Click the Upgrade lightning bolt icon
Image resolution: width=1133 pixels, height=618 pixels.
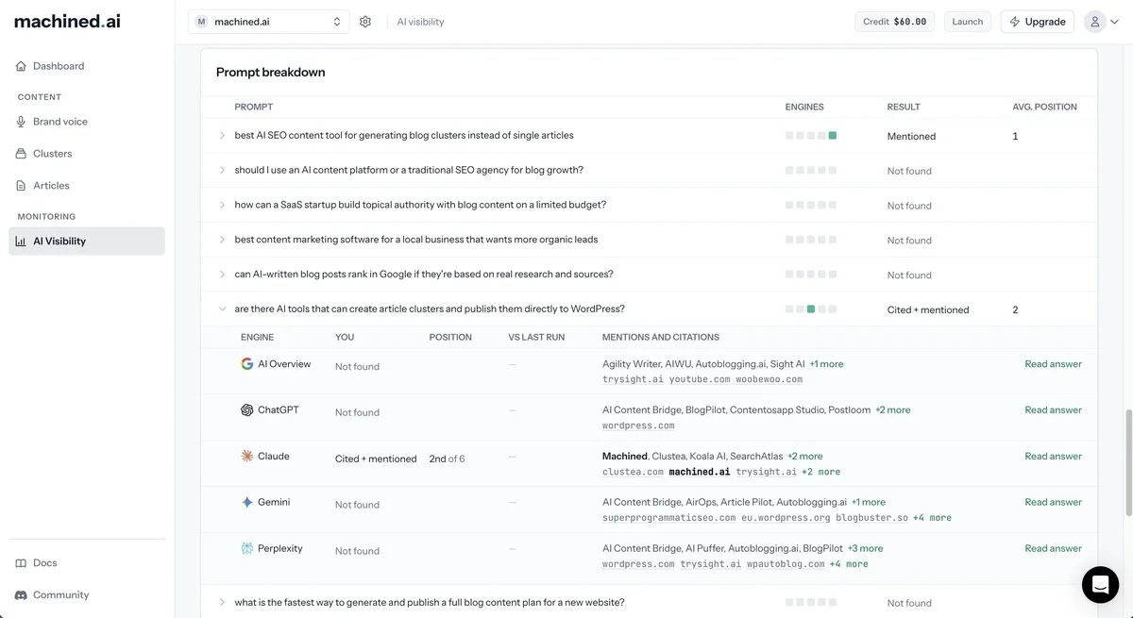coord(1015,22)
